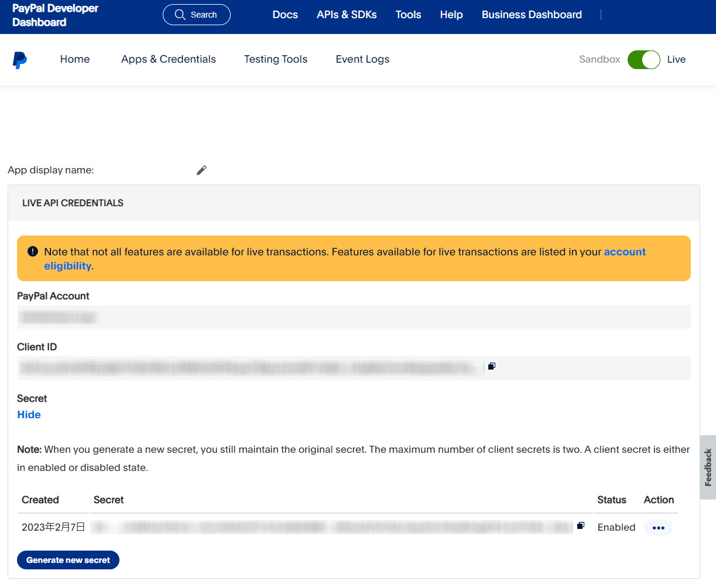Edit app display name with pencil icon
The image size is (716, 584).
click(201, 170)
